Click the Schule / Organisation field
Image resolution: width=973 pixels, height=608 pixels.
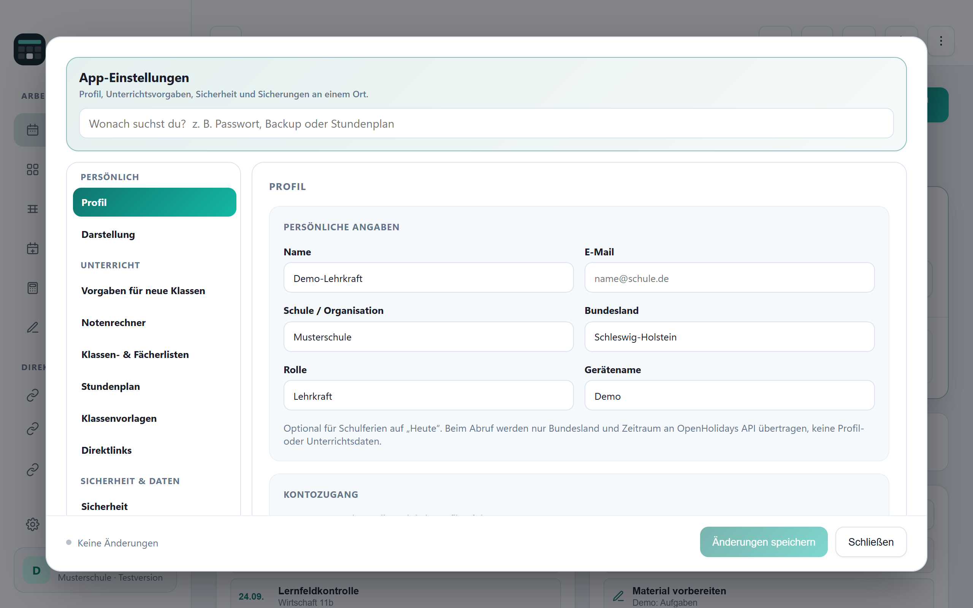pos(428,337)
